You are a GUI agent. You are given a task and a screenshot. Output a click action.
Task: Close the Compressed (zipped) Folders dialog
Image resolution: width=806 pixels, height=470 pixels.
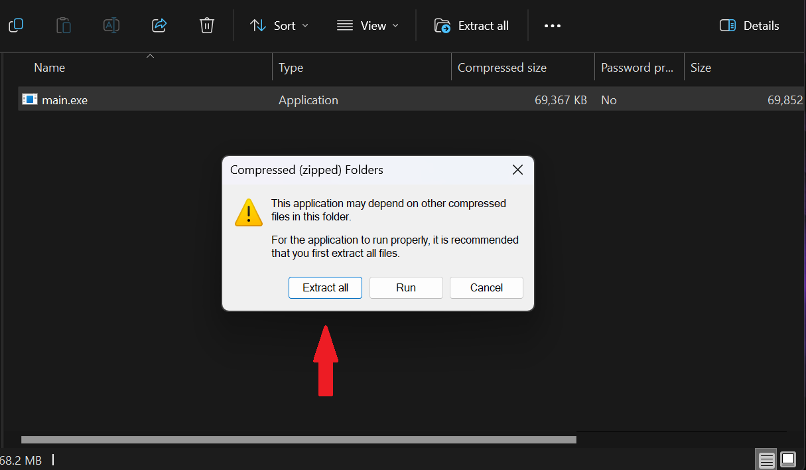pos(518,170)
